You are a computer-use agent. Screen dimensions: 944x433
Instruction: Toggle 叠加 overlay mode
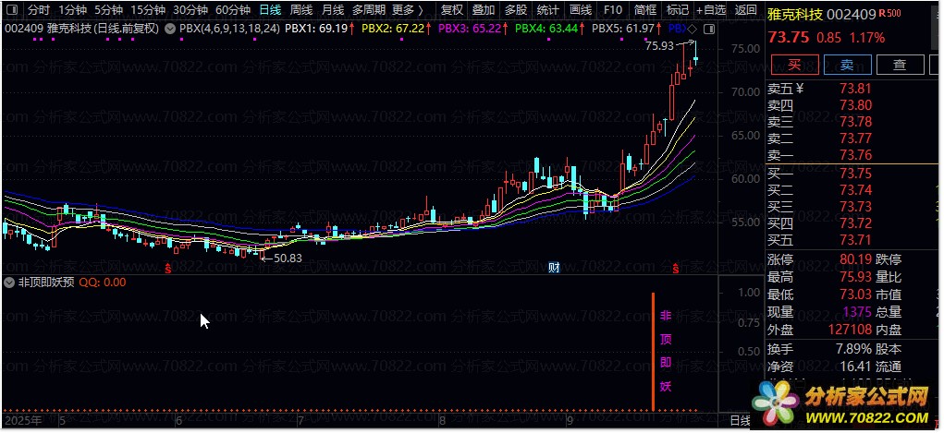tap(483, 10)
